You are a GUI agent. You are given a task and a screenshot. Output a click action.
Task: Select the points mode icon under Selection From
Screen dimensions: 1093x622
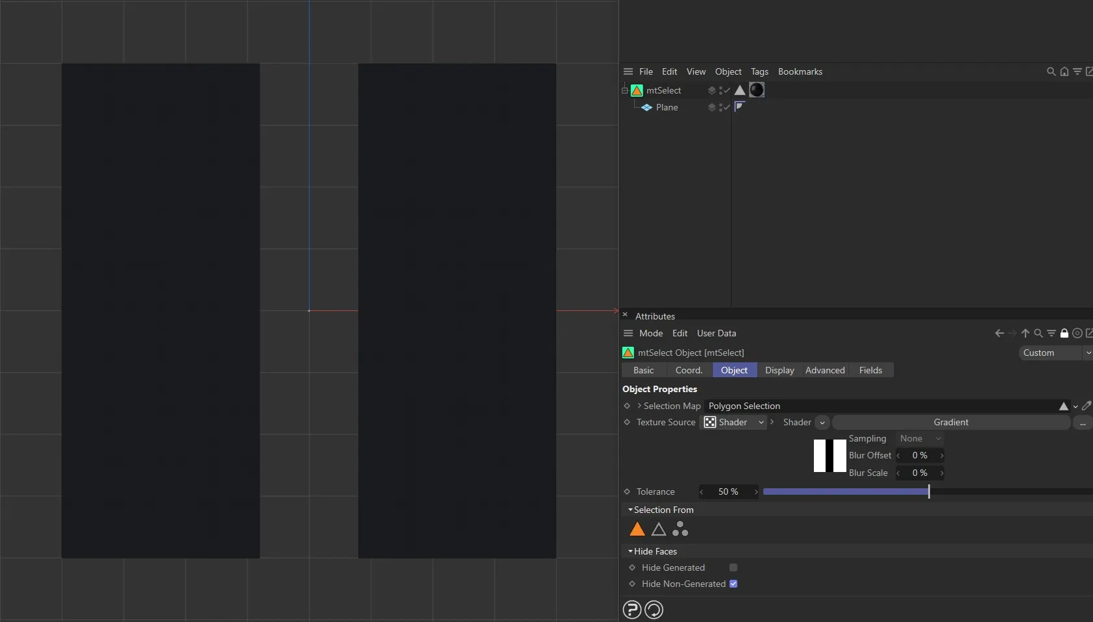click(x=680, y=529)
